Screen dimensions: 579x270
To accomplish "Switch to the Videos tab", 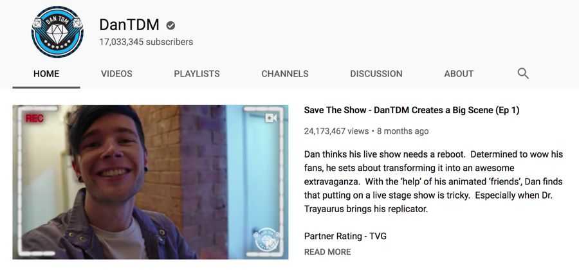I will coord(116,74).
